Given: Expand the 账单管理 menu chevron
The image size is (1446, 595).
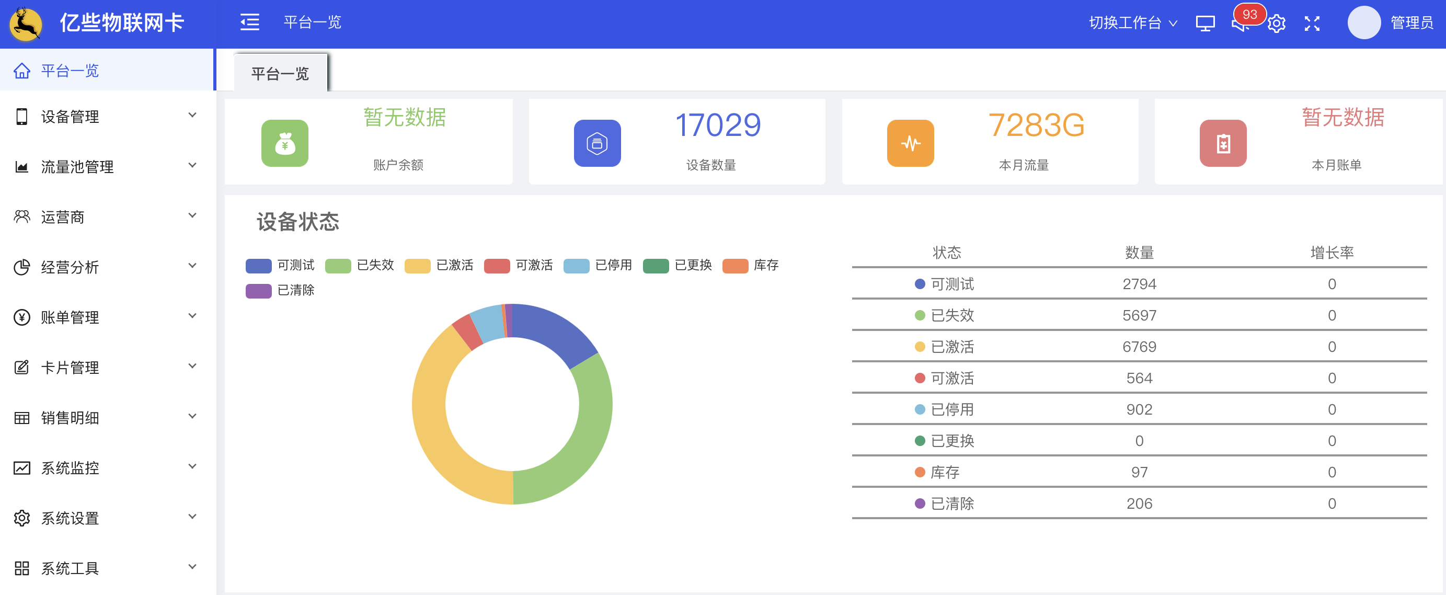Looking at the screenshot, I should (192, 315).
